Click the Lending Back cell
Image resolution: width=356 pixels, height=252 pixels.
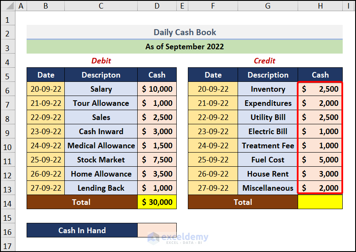pyautogui.click(x=101, y=188)
